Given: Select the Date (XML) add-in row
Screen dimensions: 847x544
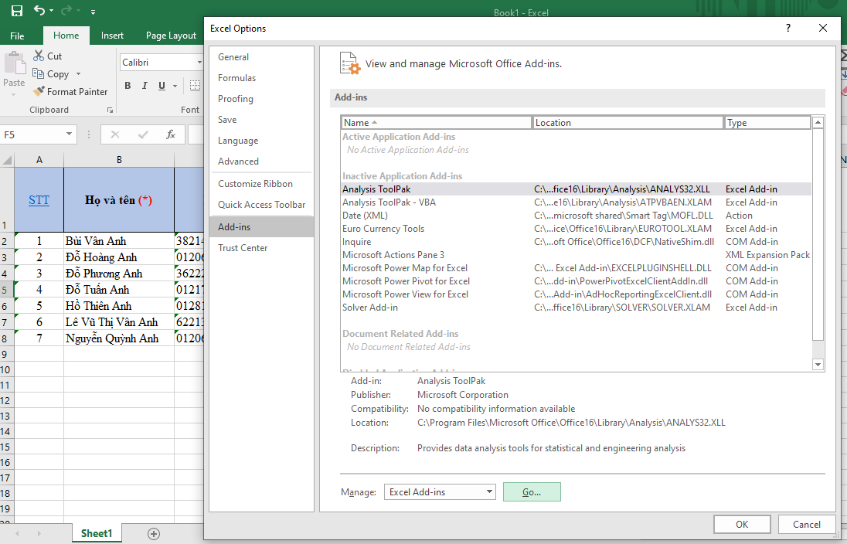Looking at the screenshot, I should click(577, 216).
